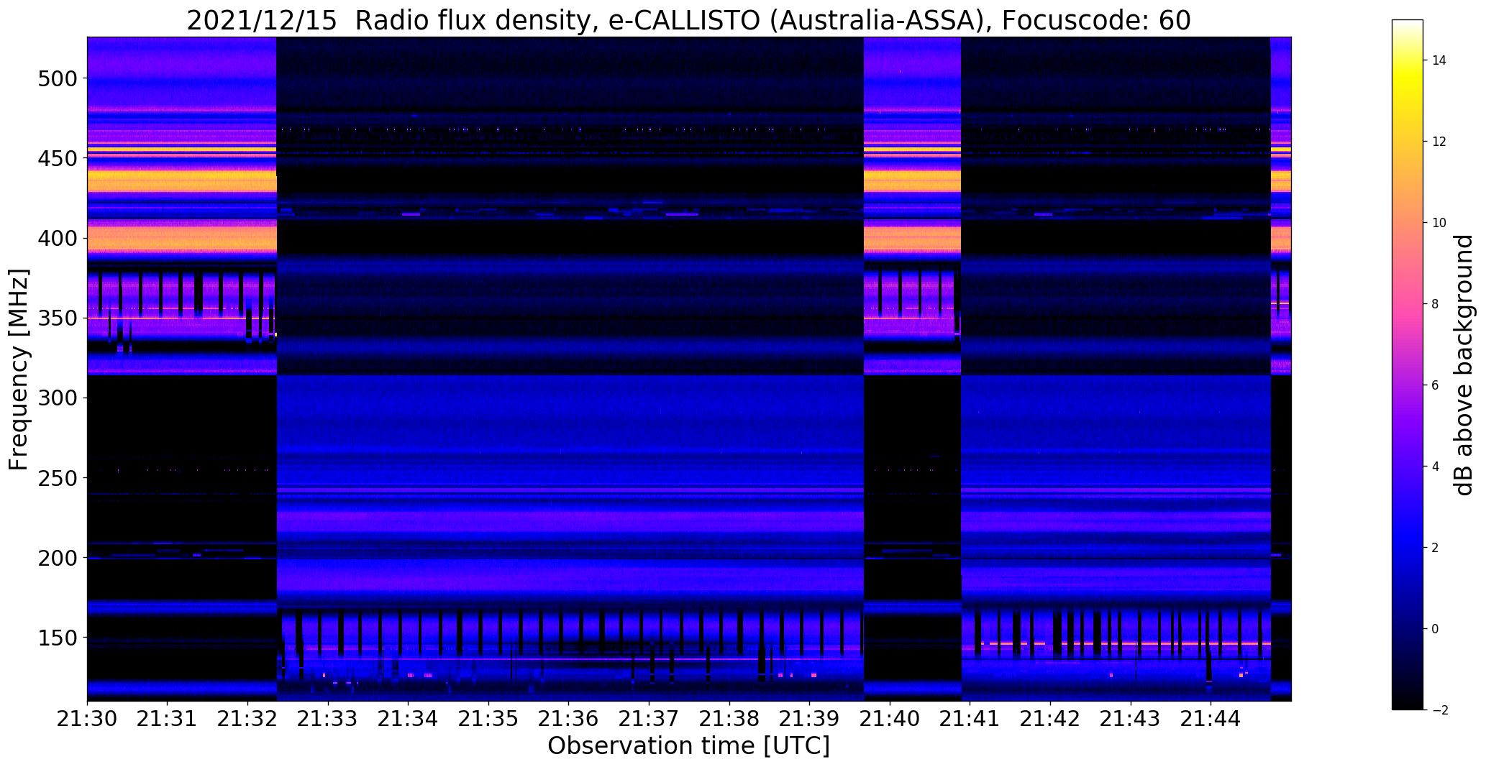
Task: Click the colorbar 10 tick label
Action: [1439, 223]
